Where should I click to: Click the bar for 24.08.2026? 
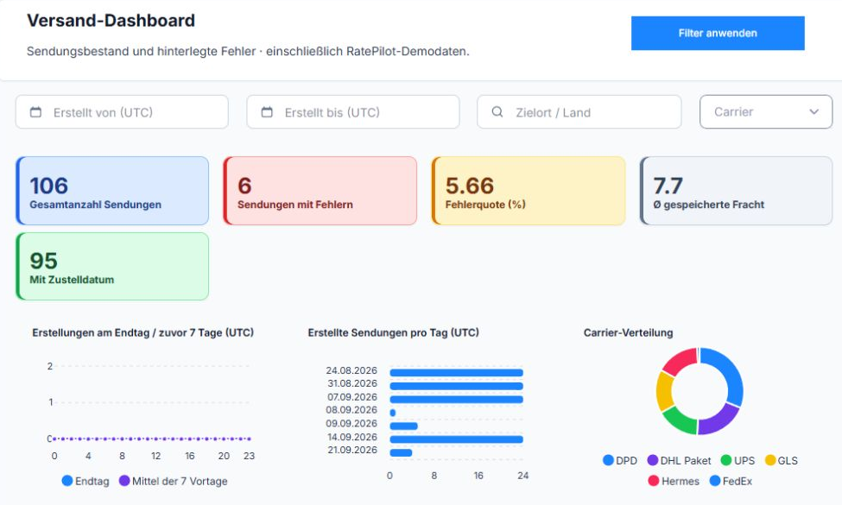pyautogui.click(x=457, y=373)
